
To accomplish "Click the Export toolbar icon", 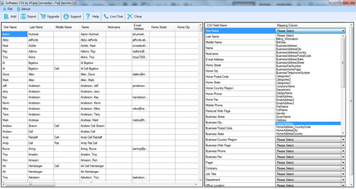I will point(24,16).
